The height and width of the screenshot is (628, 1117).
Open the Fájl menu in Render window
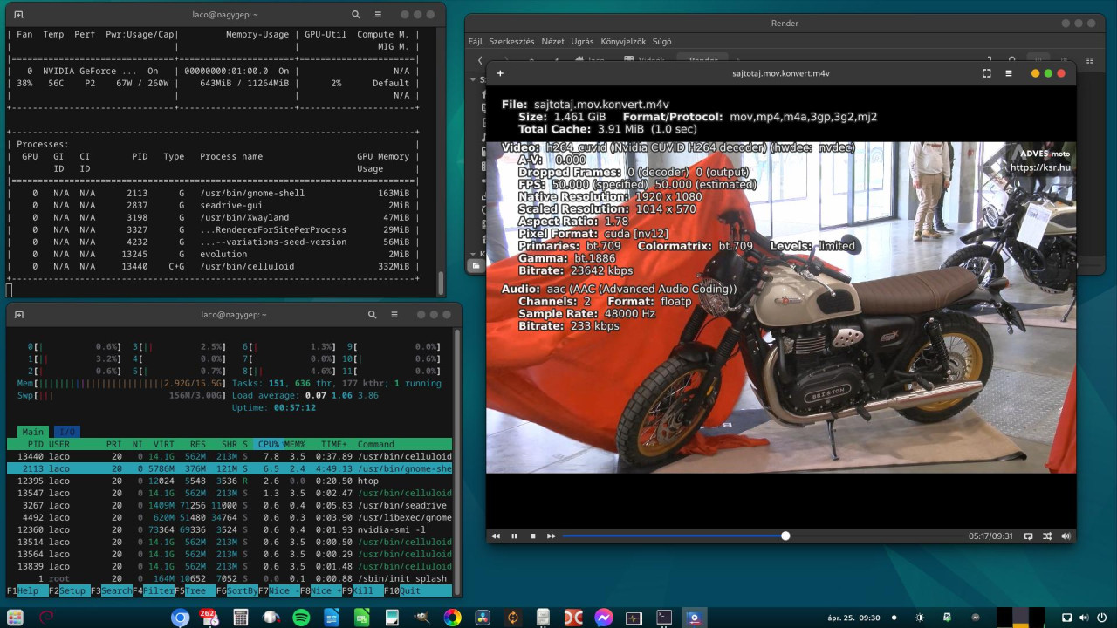475,41
